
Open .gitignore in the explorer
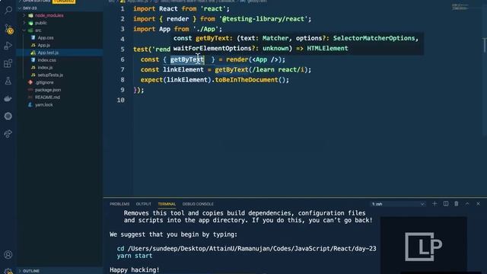coord(44,82)
